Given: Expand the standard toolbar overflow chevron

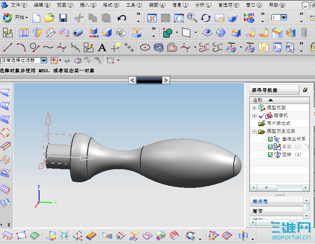Looking at the screenshot, I should 139,13.
